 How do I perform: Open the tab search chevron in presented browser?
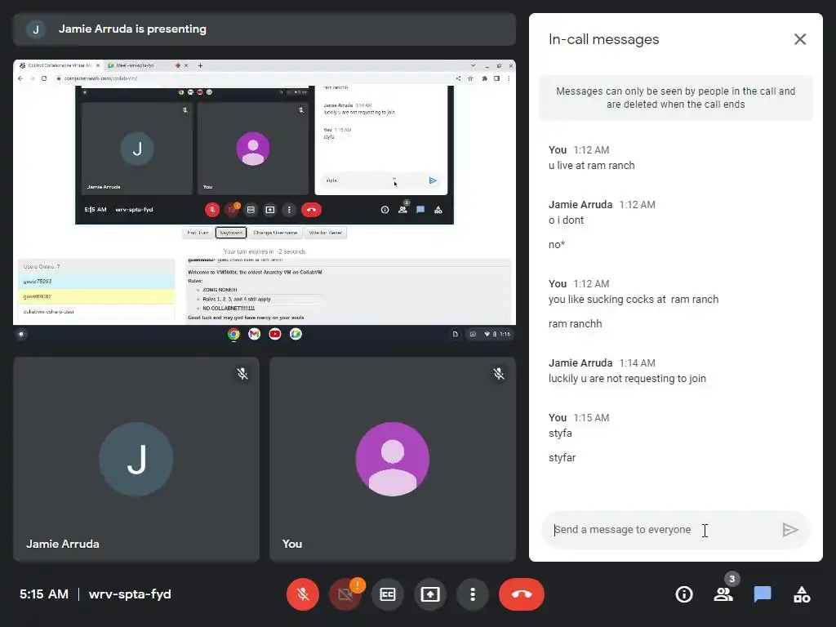click(x=473, y=65)
